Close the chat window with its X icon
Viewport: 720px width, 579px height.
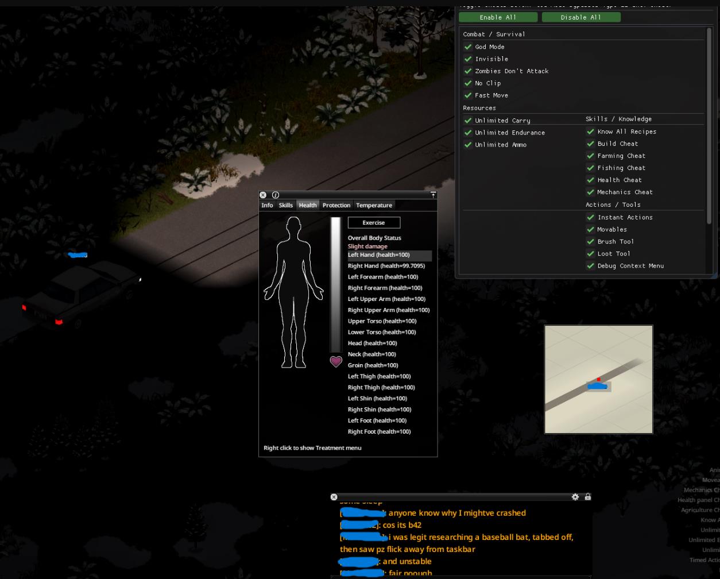tap(334, 497)
